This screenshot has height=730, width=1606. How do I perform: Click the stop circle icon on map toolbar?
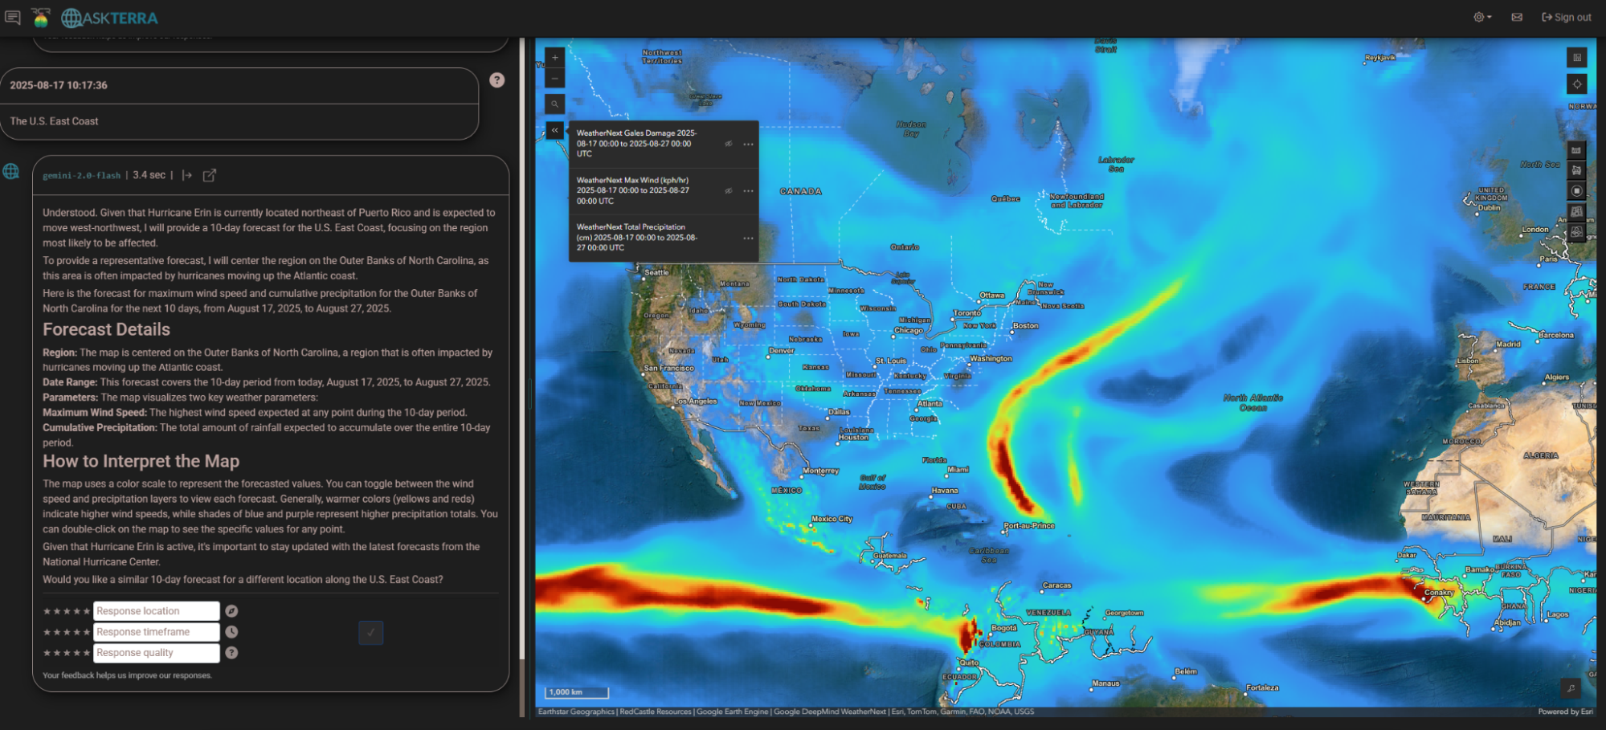pyautogui.click(x=1576, y=191)
